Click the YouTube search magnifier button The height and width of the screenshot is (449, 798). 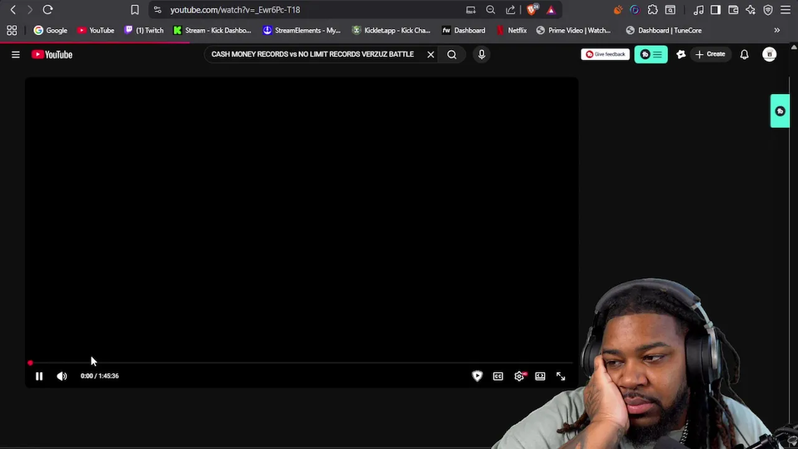452,54
